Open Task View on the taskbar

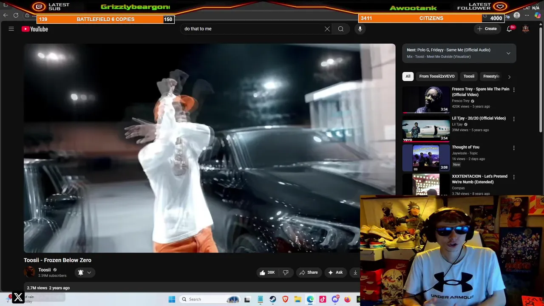(x=247, y=299)
